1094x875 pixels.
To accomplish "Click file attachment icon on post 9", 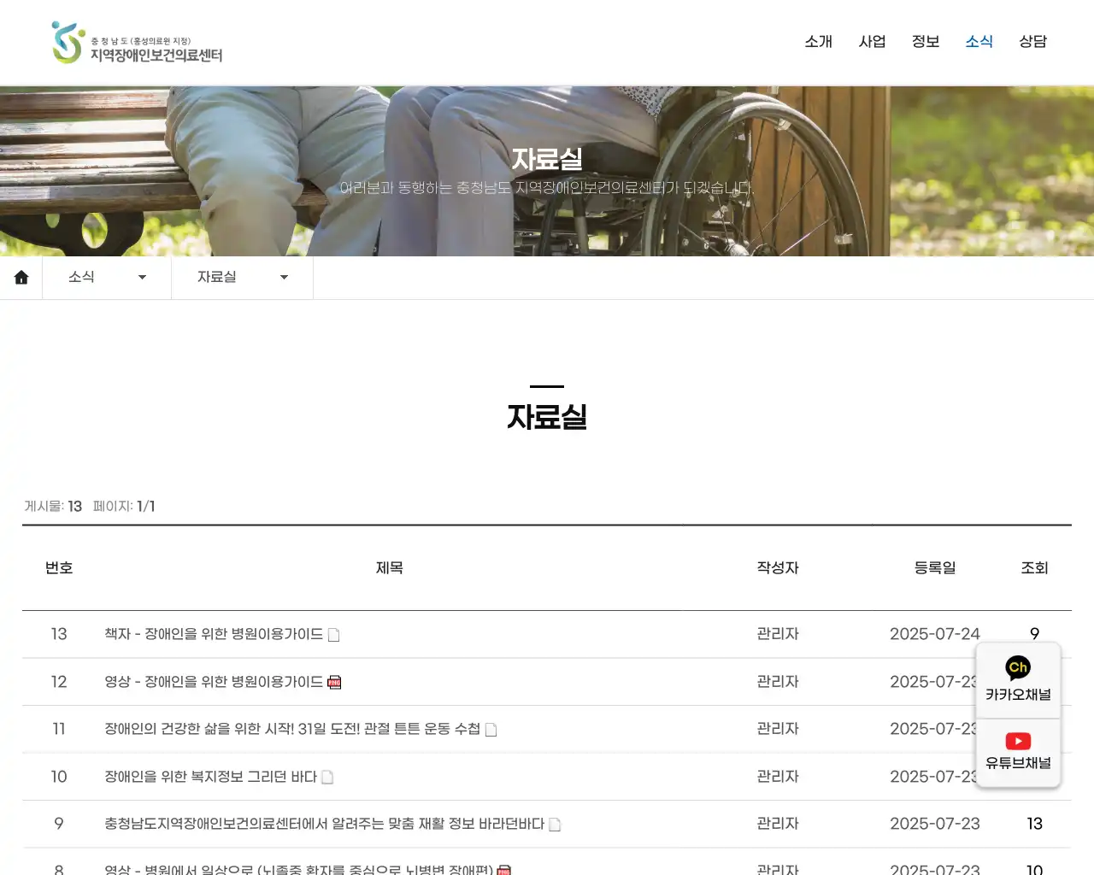I will click(555, 825).
